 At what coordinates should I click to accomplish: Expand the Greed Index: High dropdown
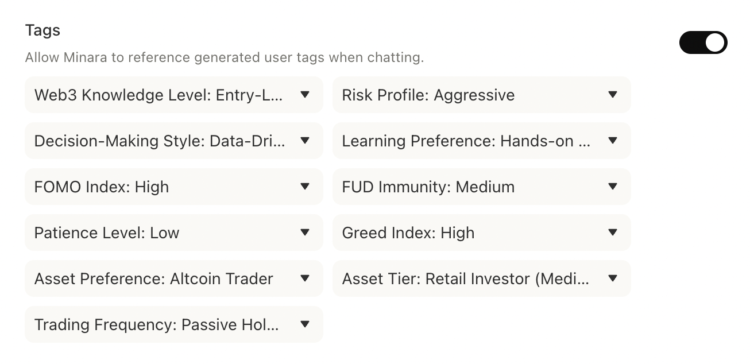(481, 233)
